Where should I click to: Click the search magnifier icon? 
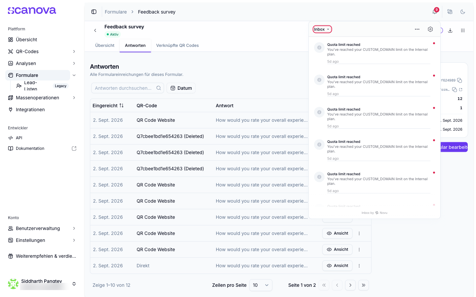click(159, 88)
